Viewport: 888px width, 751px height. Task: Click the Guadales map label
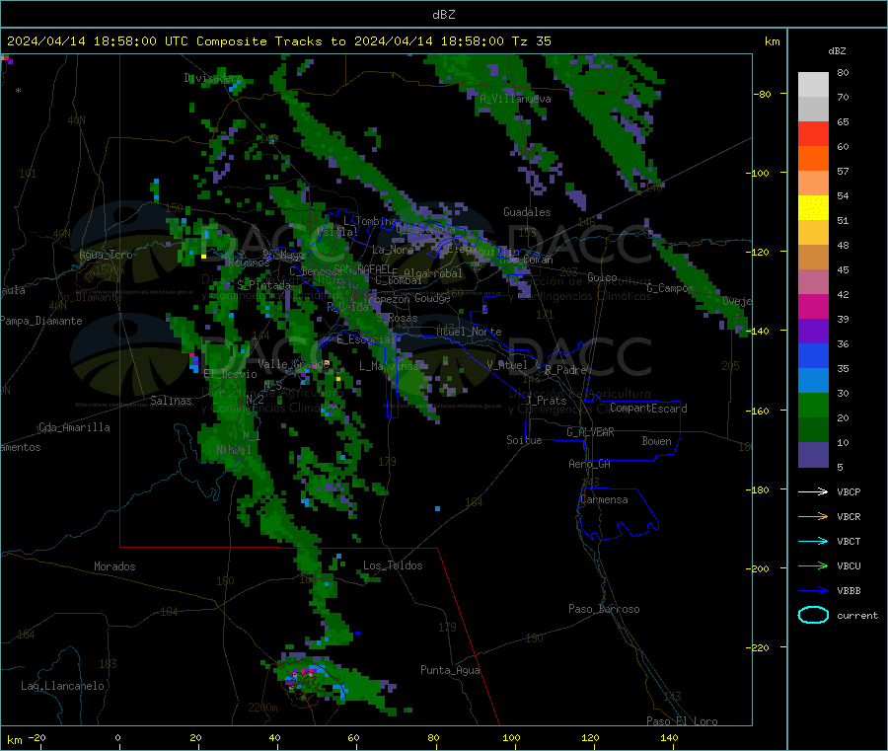527,212
